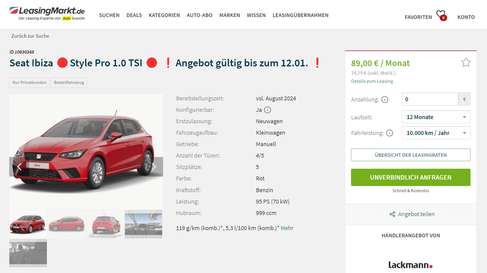Click the Seat Ibiza offer title

165,63
